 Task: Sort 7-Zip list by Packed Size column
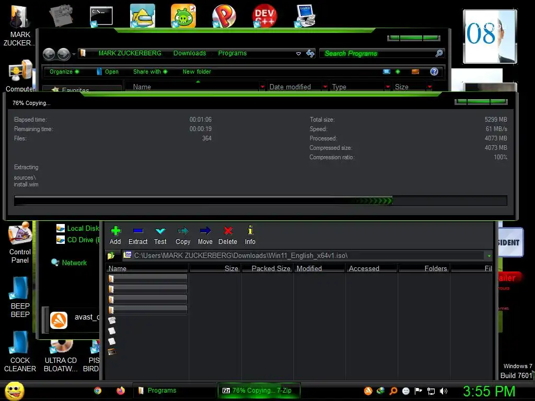(x=267, y=268)
